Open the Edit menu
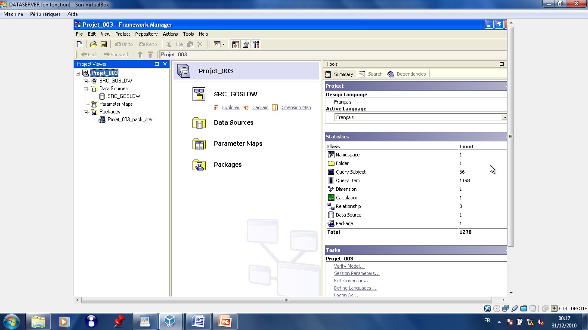Screen dimensions: 588x330 (x=92, y=34)
